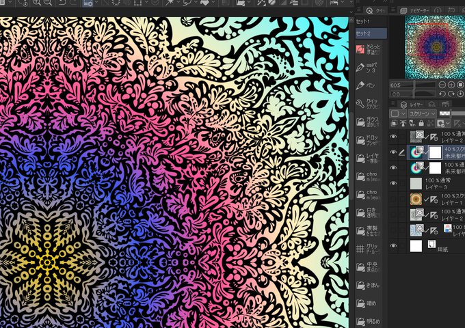
Task: Show the hidden レイヤー1 screen layer
Action: (x=393, y=199)
